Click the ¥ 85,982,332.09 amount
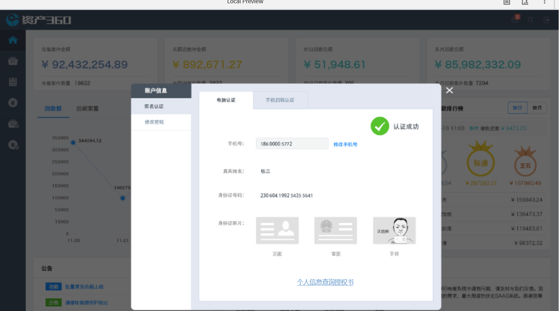Image resolution: width=559 pixels, height=311 pixels. [478, 64]
